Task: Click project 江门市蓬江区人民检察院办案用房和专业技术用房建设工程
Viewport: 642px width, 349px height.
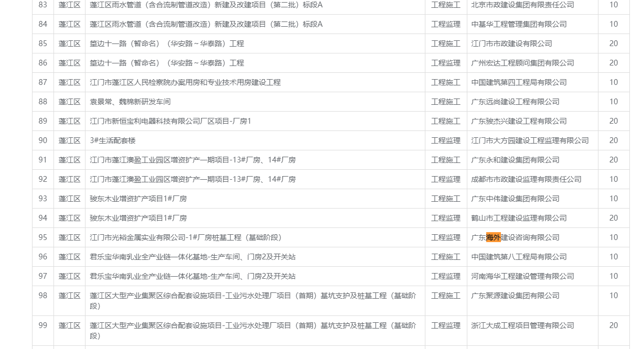Action: click(185, 82)
